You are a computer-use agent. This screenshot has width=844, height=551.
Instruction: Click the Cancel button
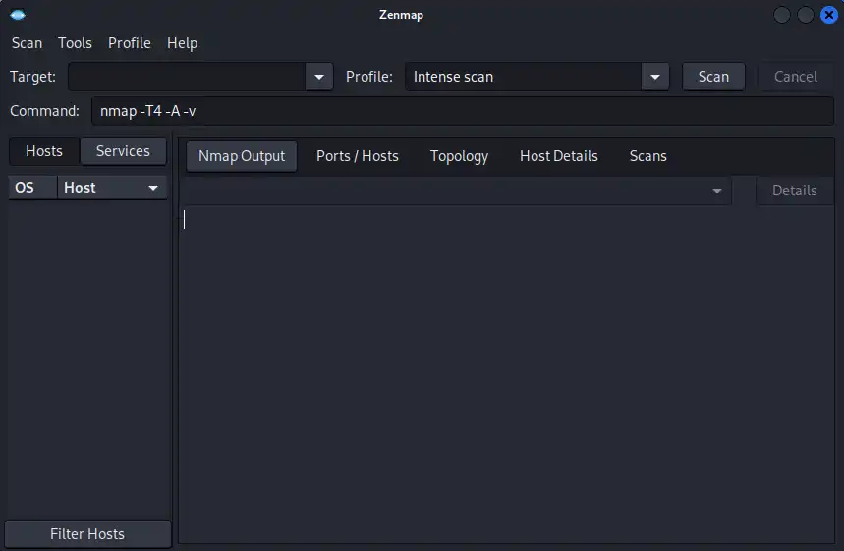(x=796, y=77)
